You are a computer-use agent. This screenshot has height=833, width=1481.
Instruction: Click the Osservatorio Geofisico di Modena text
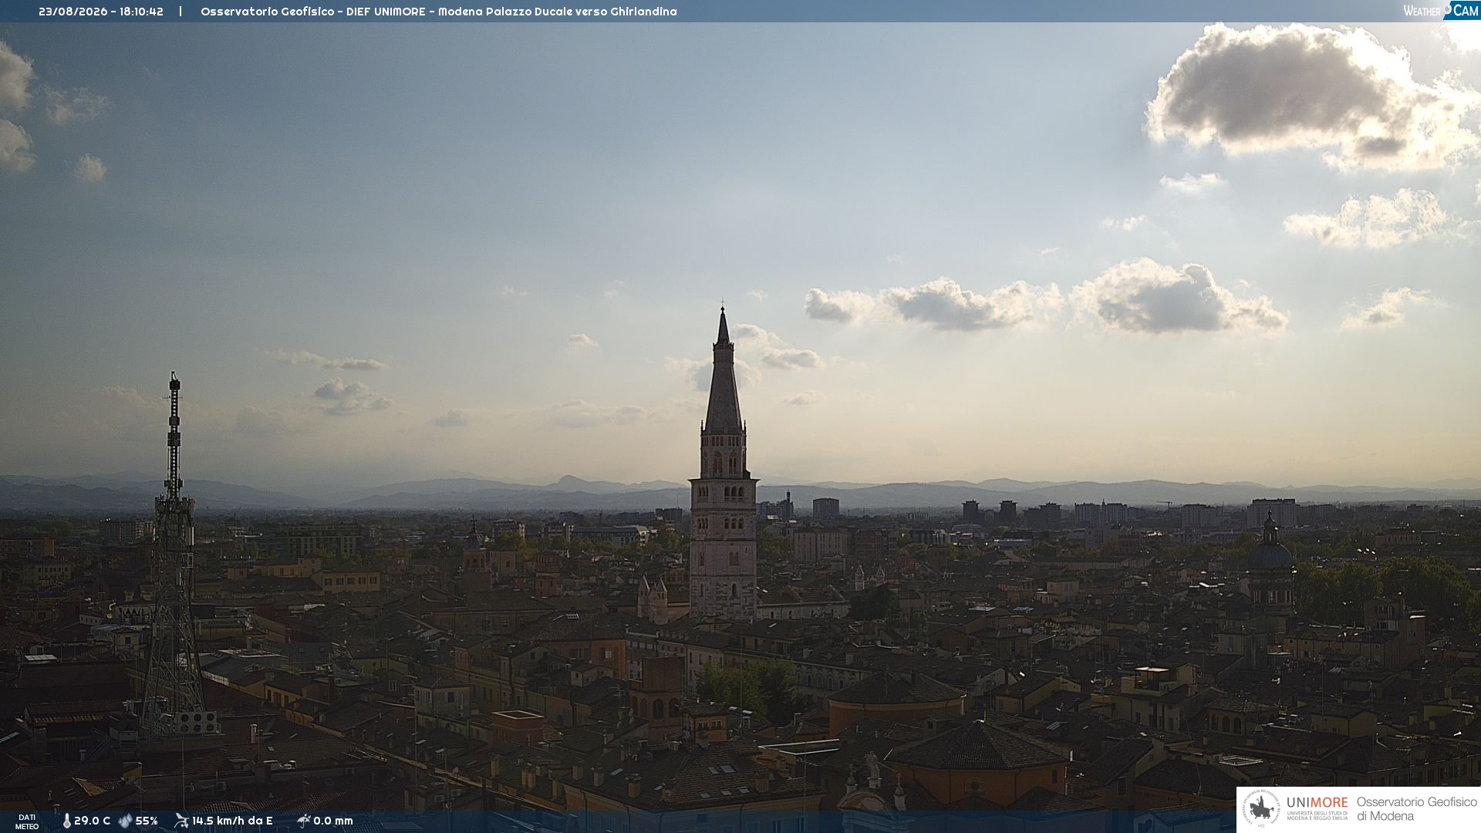tap(1416, 809)
